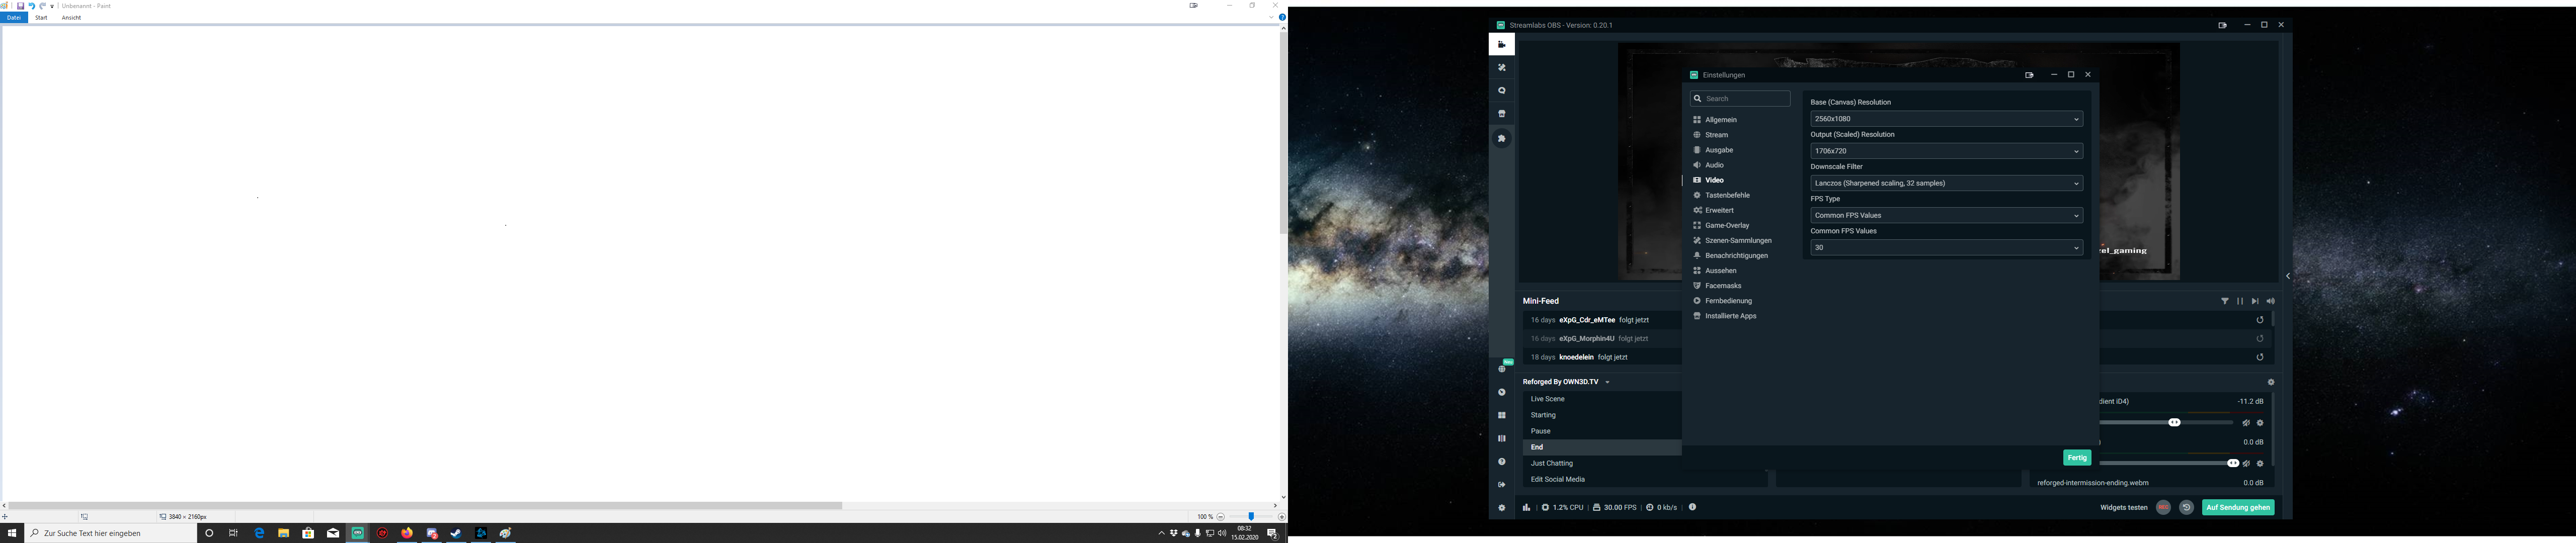Expand the Downscale Filter dropdown
This screenshot has width=2576, height=543.
[1946, 183]
